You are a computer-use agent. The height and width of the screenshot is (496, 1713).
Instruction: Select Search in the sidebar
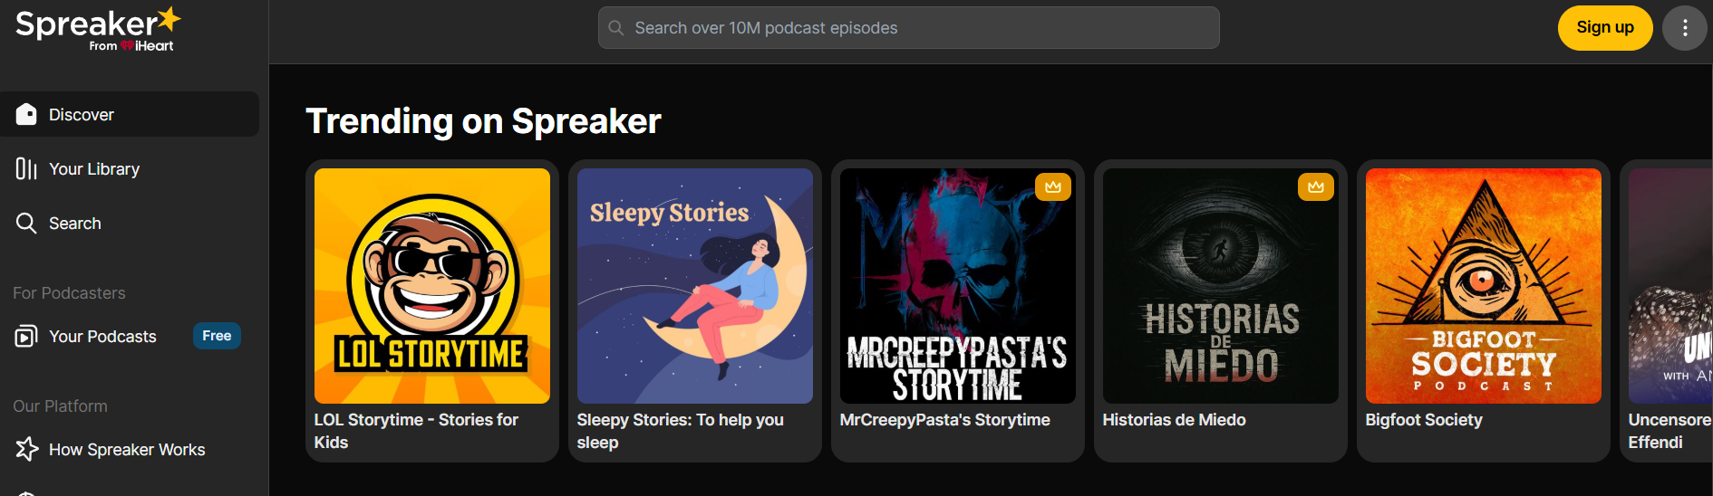coord(130,223)
